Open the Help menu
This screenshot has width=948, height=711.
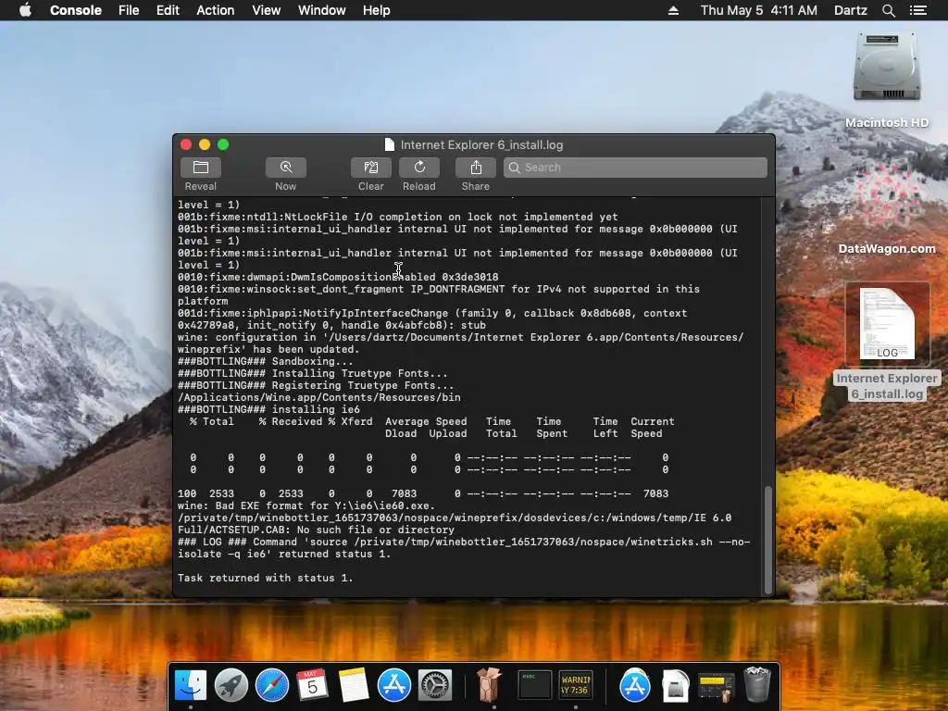tap(376, 10)
